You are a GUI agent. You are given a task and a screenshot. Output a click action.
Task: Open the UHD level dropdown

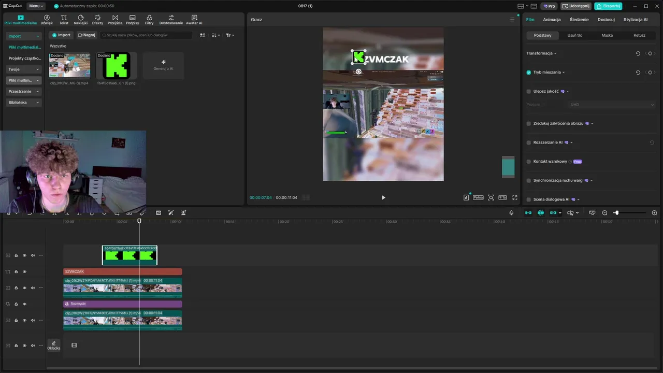click(x=612, y=105)
